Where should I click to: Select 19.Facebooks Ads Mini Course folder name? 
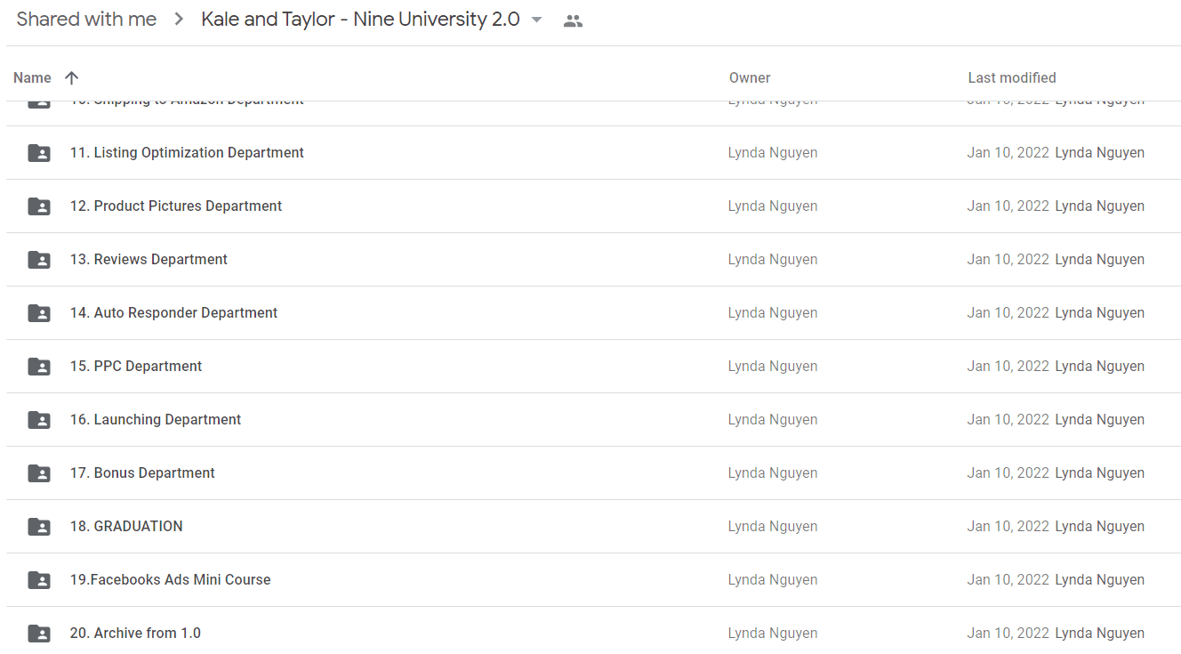170,579
